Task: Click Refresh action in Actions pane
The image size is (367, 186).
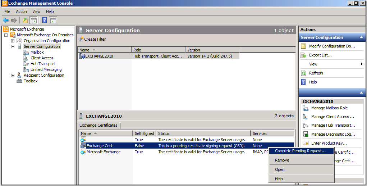Action: point(316,73)
